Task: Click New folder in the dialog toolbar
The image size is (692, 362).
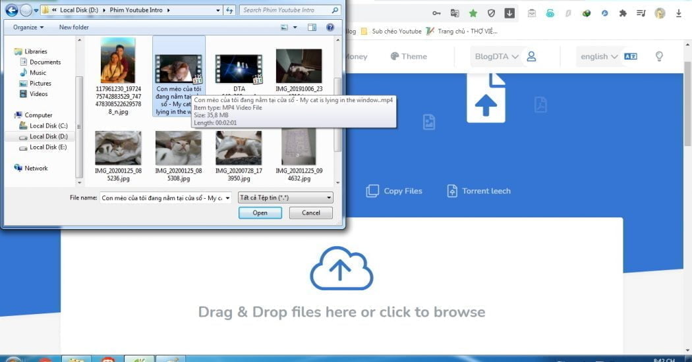Action: [74, 28]
